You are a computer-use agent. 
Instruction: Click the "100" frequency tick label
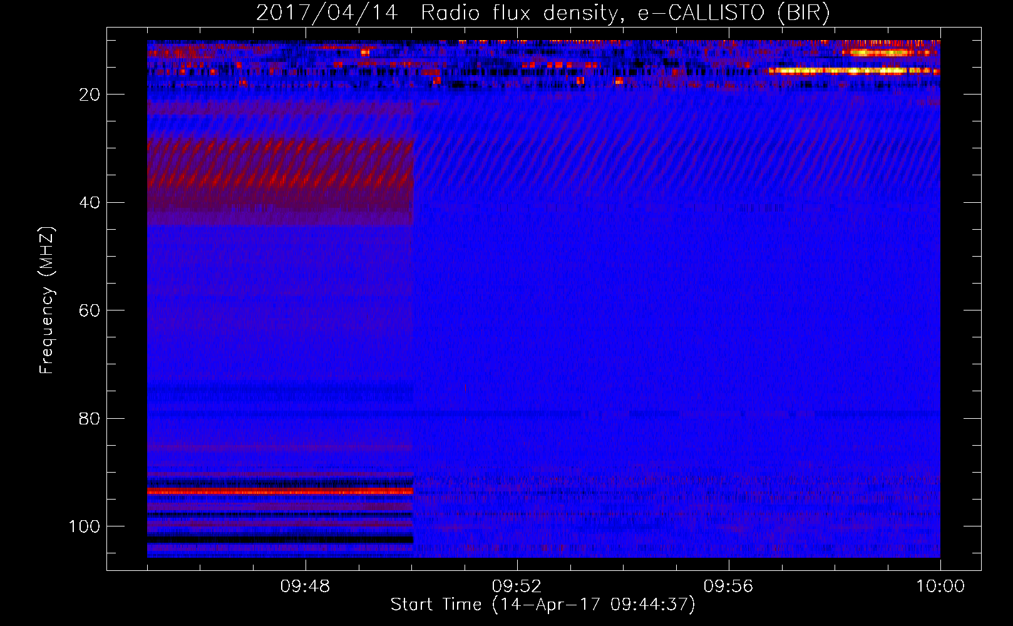85,526
